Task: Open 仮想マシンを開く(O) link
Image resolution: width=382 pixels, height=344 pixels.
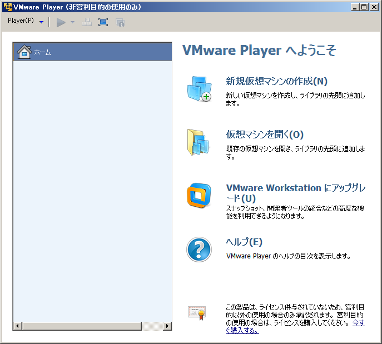Action: coord(265,134)
